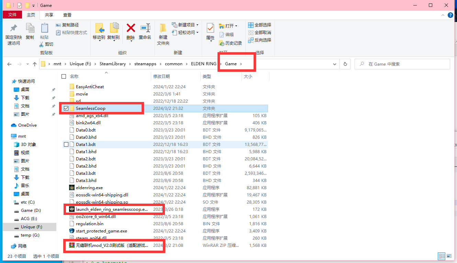The width and height of the screenshot is (457, 263).
Task: Select launch_elden_ring_seamlesscoop exe file
Action: 112,209
